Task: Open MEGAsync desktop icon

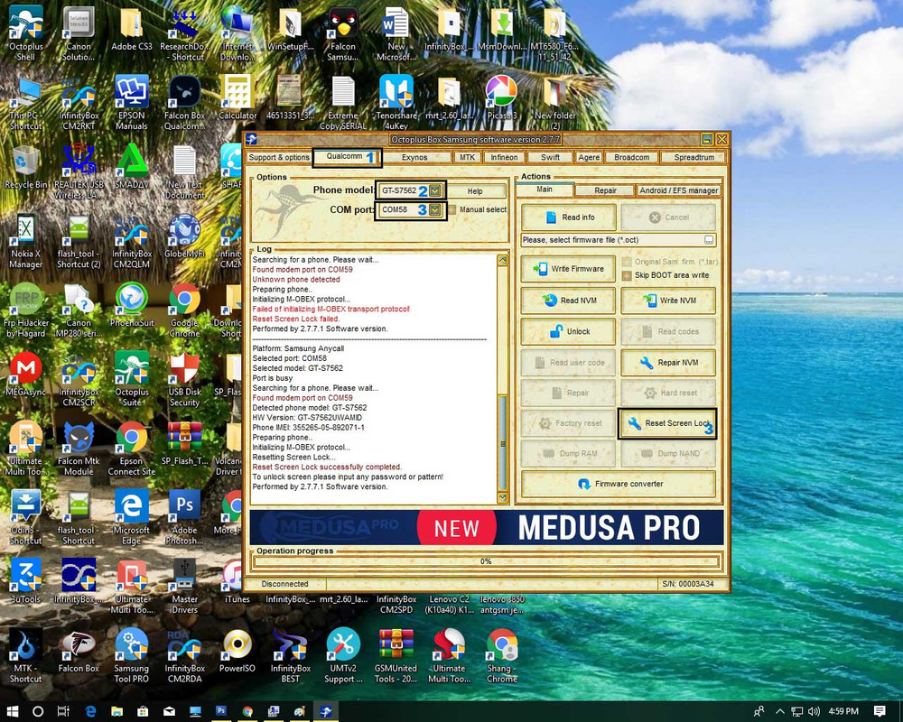Action: click(25, 375)
